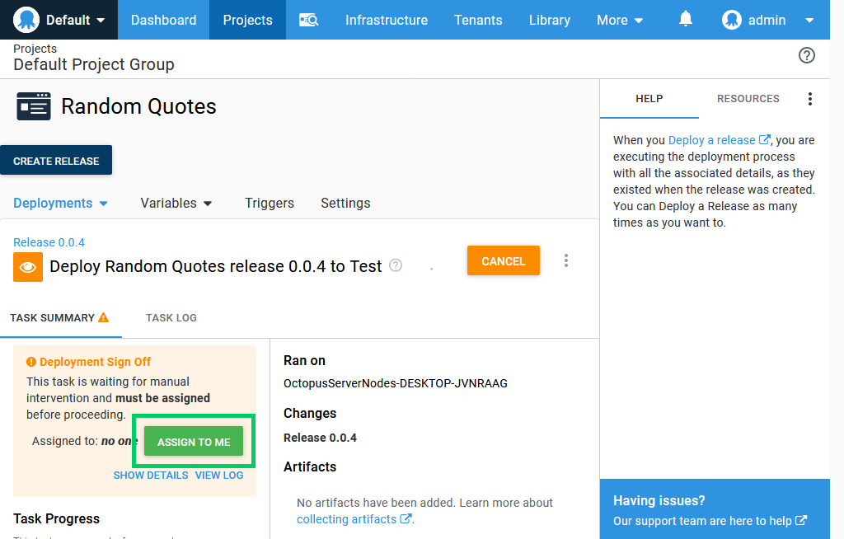Click the Changes heading
Viewport: 844px width, 539px height.
(x=310, y=413)
